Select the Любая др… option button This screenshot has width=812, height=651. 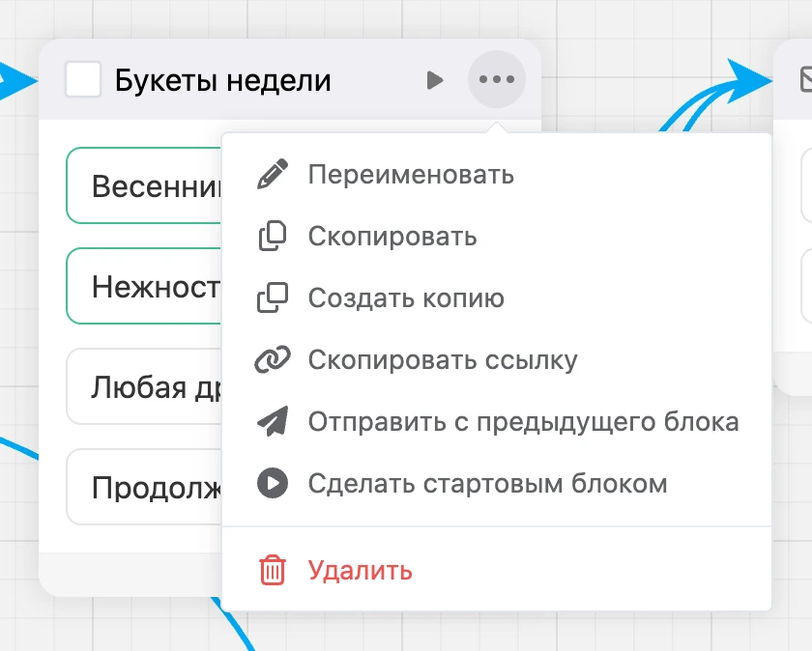(x=144, y=386)
